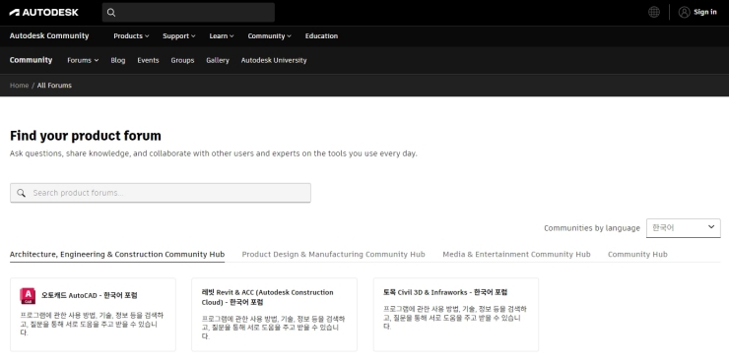The width and height of the screenshot is (729, 362).
Task: Switch to the plain Community Hub tab
Action: coord(637,255)
